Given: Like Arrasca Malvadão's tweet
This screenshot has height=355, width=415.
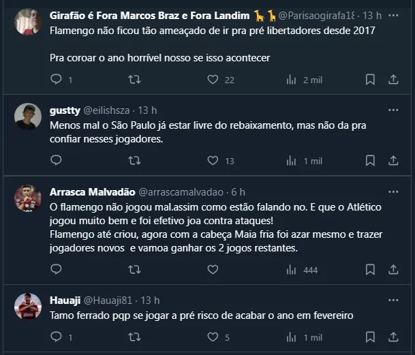Looking at the screenshot, I should tap(213, 270).
